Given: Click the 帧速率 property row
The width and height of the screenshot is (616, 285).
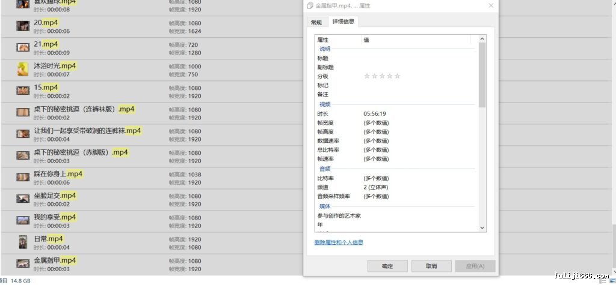Looking at the screenshot, I should click(395, 159).
